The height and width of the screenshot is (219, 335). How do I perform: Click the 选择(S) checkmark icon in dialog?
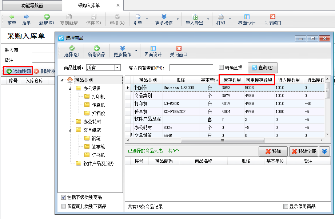click(72, 48)
